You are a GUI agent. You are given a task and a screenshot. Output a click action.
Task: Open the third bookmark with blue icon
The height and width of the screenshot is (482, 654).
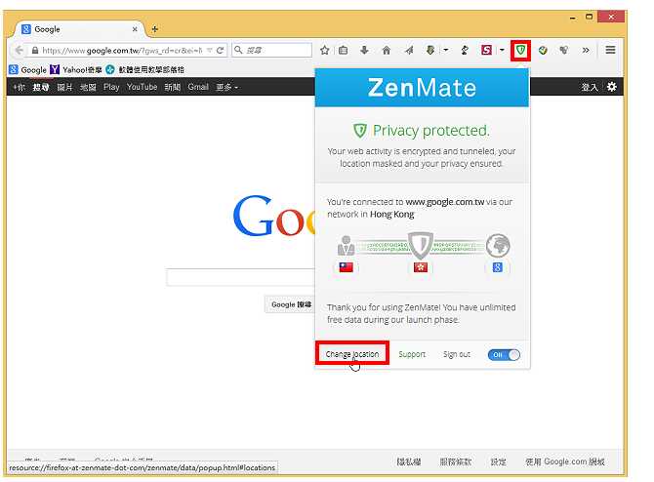pos(144,69)
